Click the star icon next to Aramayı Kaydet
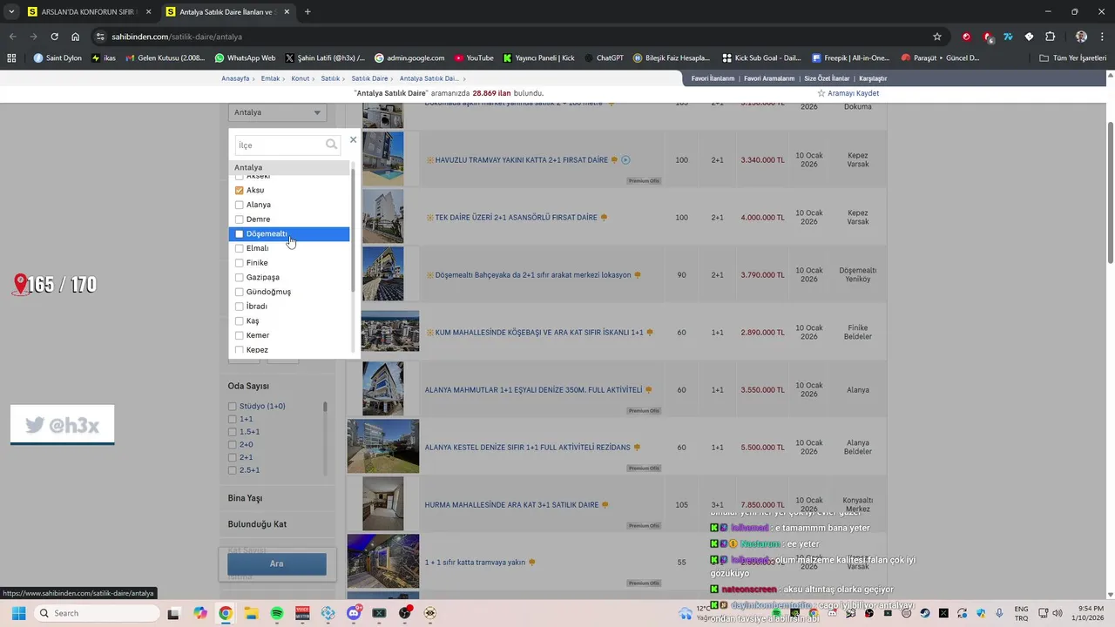 tap(821, 93)
